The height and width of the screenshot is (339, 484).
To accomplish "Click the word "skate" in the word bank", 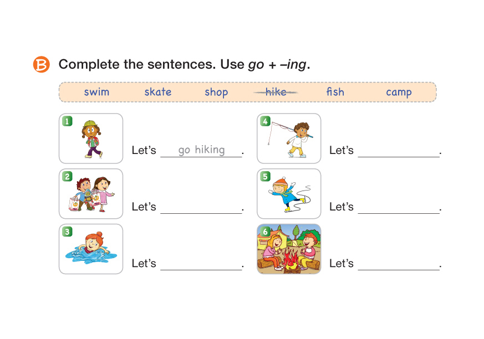I will [x=158, y=92].
